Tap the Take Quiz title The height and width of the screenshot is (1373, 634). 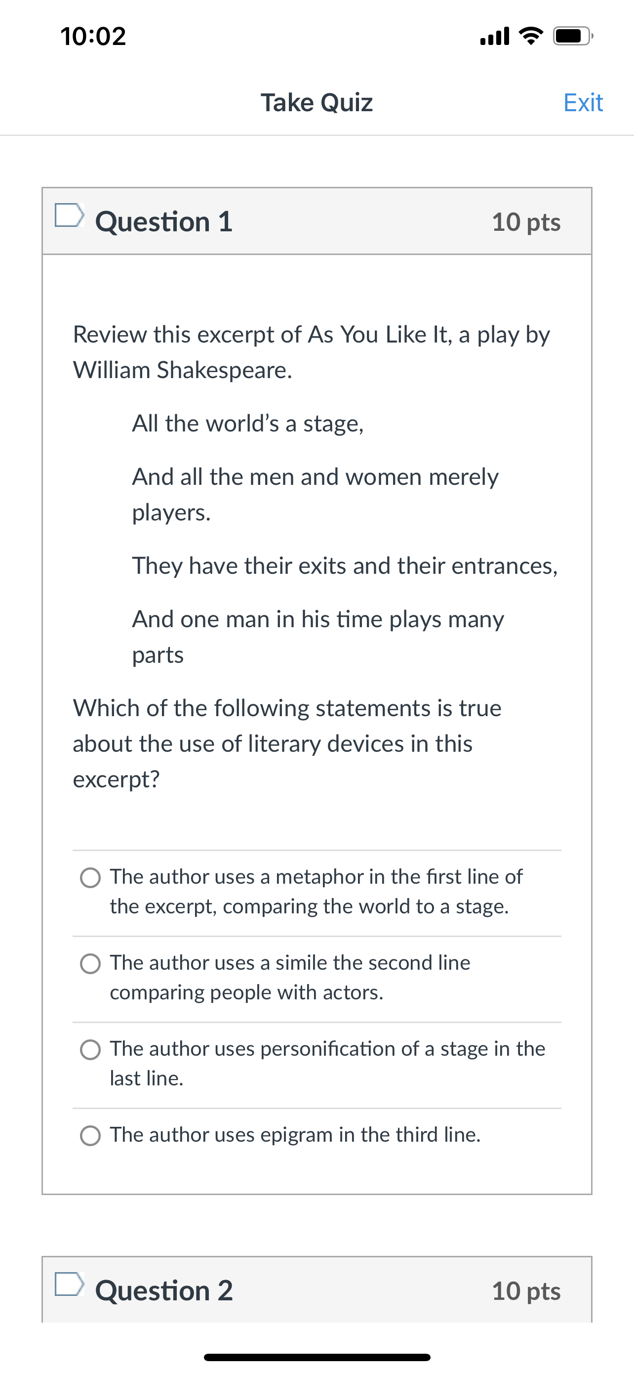pyautogui.click(x=317, y=102)
